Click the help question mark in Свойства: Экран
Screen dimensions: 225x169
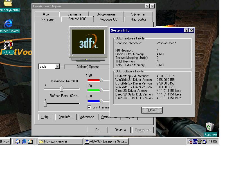tap(147, 6)
